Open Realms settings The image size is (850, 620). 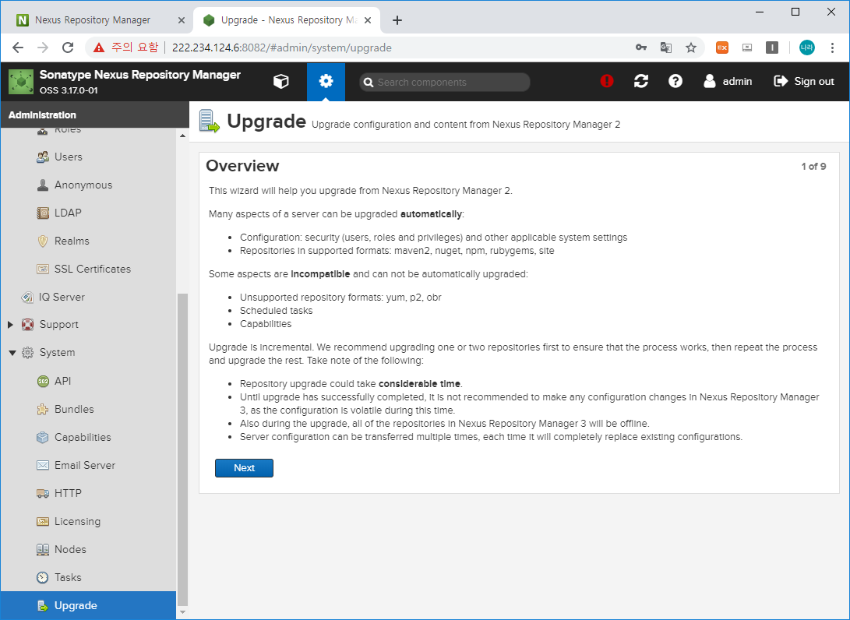(x=72, y=241)
